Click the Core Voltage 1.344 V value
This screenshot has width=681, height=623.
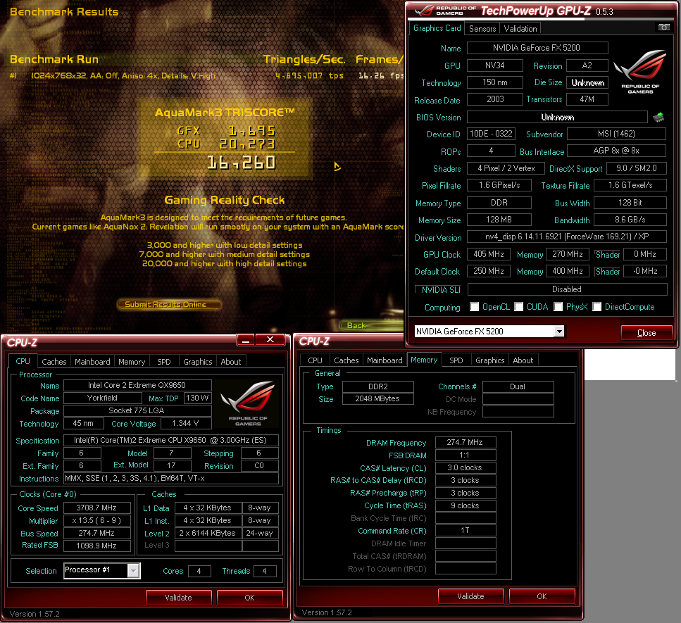[186, 423]
